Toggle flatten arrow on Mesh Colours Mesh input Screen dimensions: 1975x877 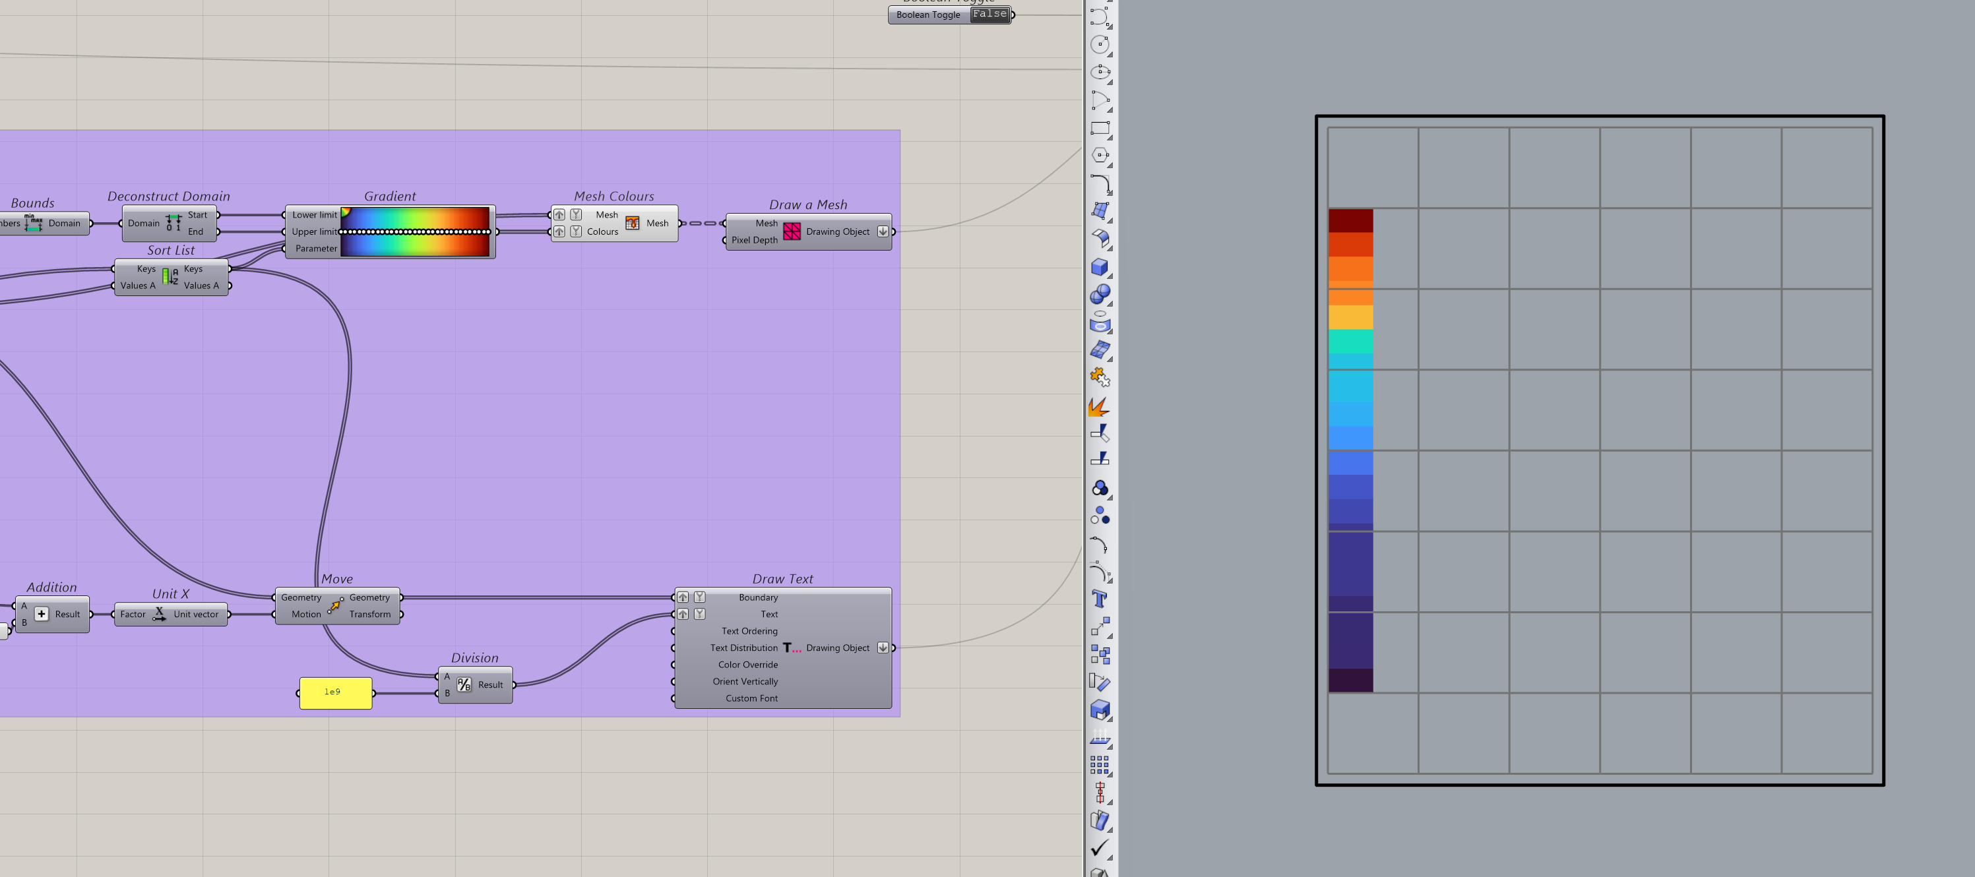[559, 215]
